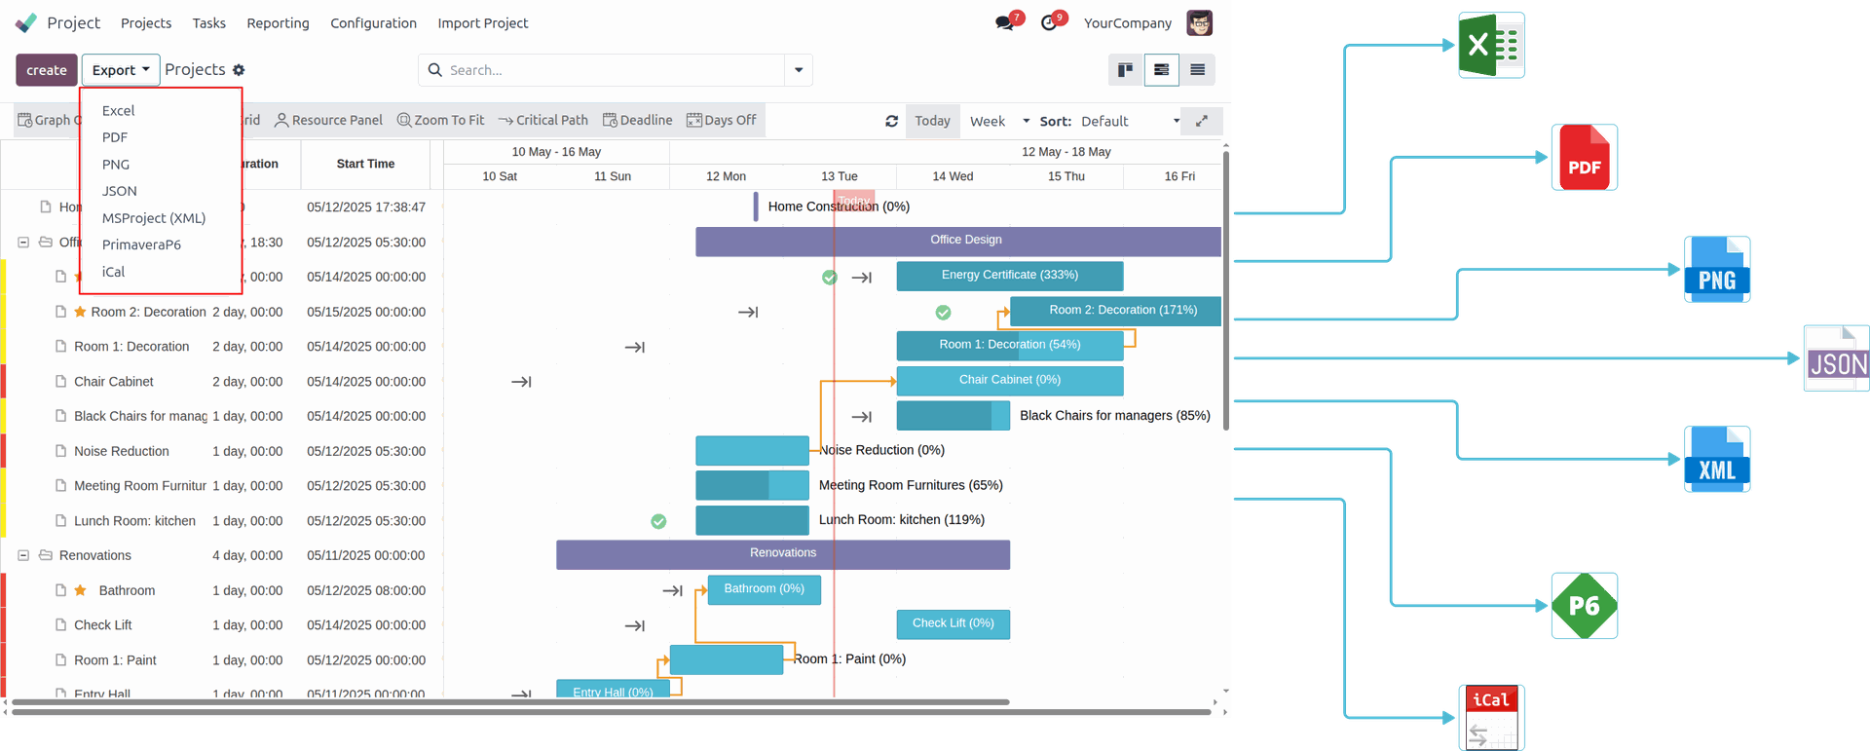This screenshot has height=751, width=1870.
Task: Click the create button
Action: (x=47, y=70)
